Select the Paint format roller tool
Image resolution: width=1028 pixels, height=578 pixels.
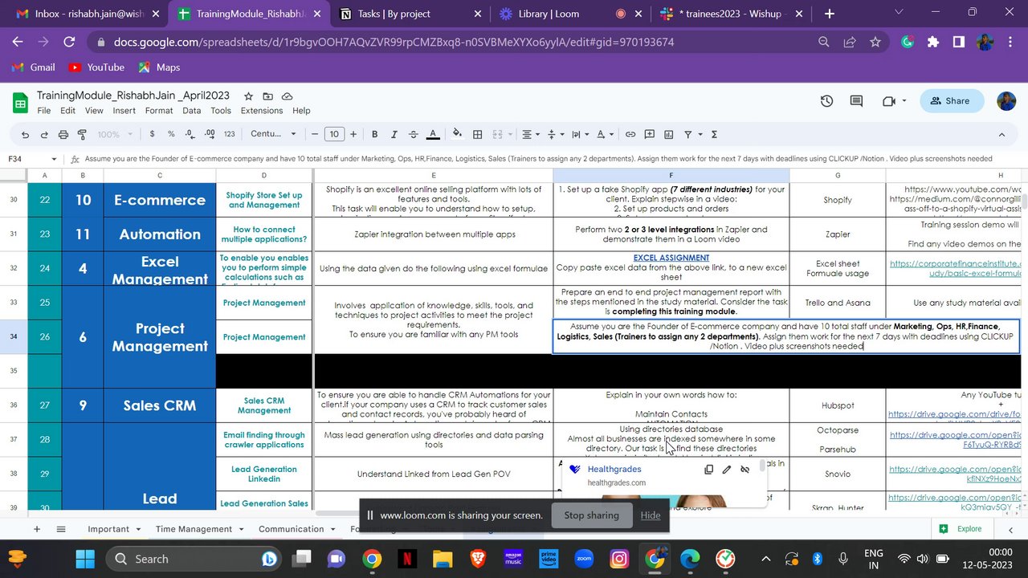pos(82,134)
